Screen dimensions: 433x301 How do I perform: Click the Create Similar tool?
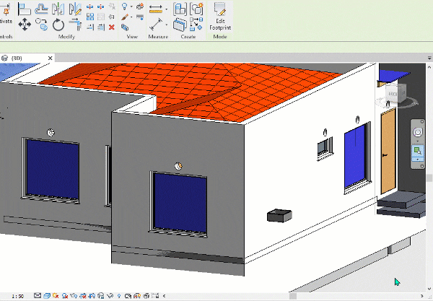(196, 25)
